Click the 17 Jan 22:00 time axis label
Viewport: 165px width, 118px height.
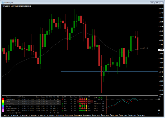123,115
